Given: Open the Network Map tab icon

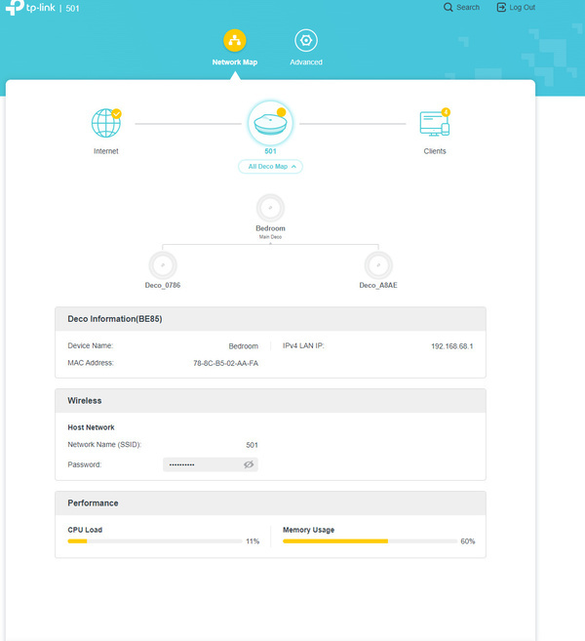Looking at the screenshot, I should tap(235, 40).
